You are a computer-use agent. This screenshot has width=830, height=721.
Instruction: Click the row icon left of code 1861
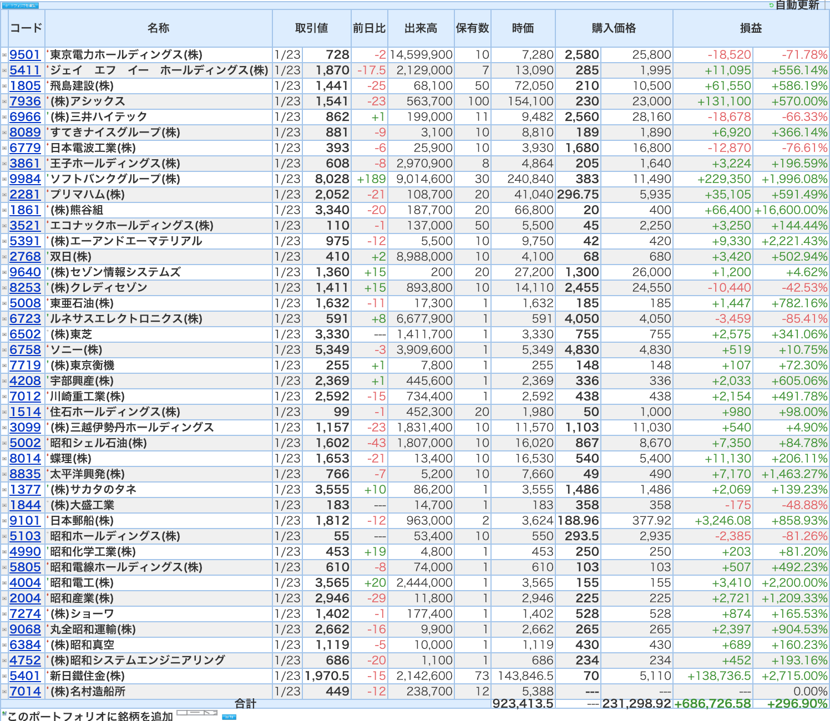[x=4, y=210]
